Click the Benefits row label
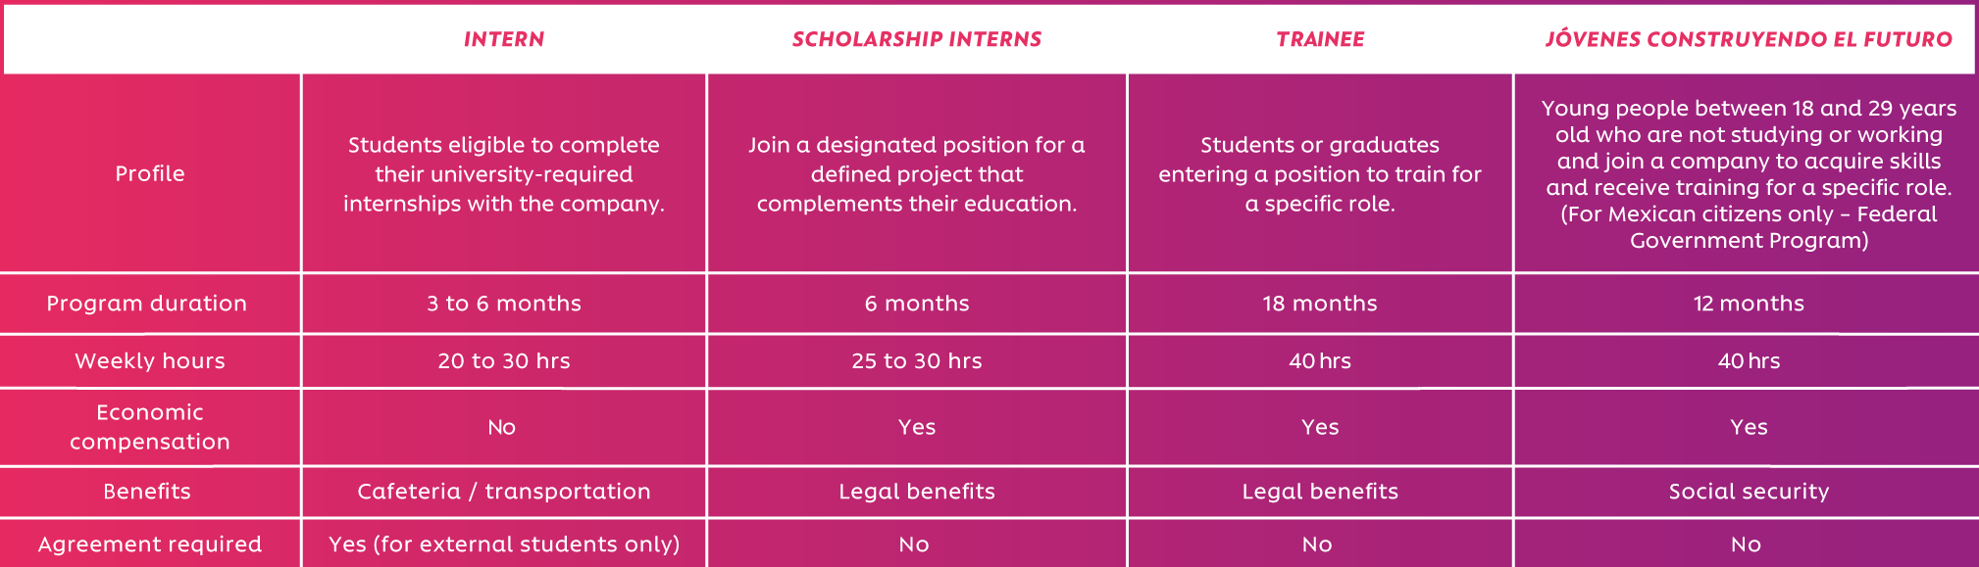This screenshot has width=1979, height=567. (147, 492)
